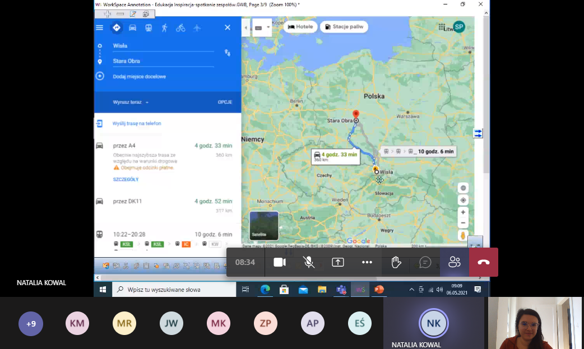This screenshot has height=349, width=584.
Task: Expand the Wyrusz teraz departure dropdown
Action: pyautogui.click(x=131, y=103)
